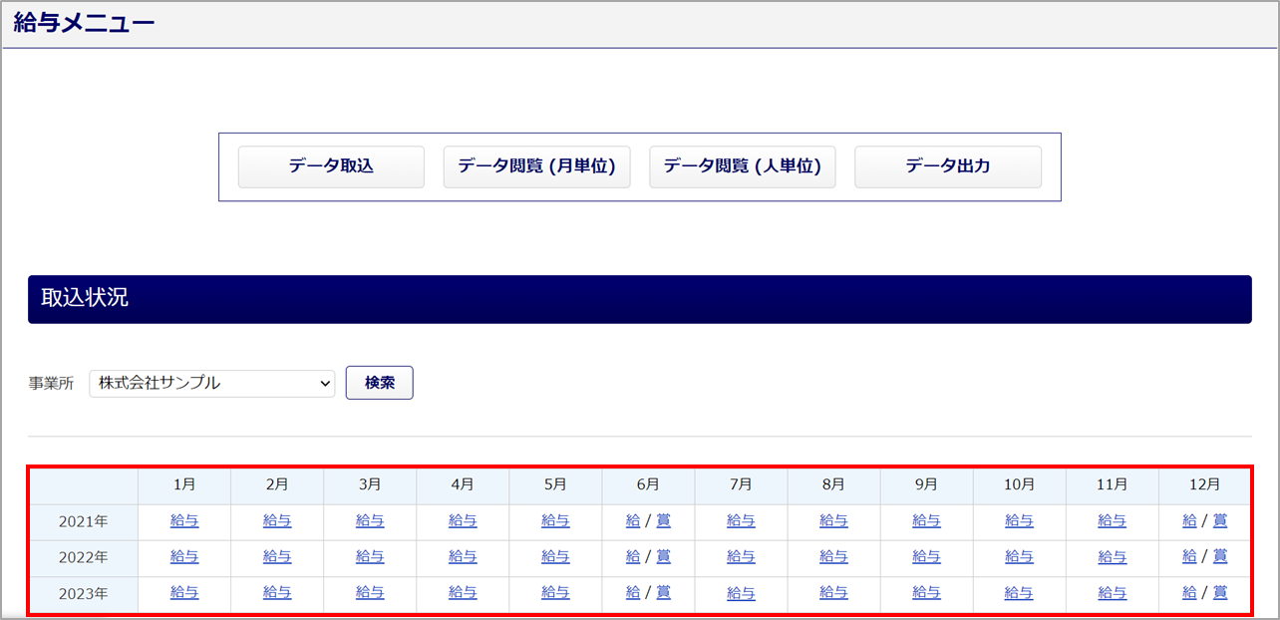Open 給与 link for March 2023
Viewport: 1280px width, 620px height.
pyautogui.click(x=370, y=592)
